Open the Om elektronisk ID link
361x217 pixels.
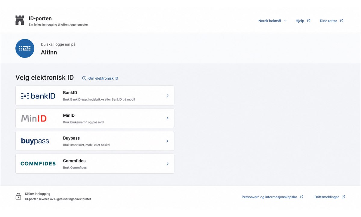[100, 78]
